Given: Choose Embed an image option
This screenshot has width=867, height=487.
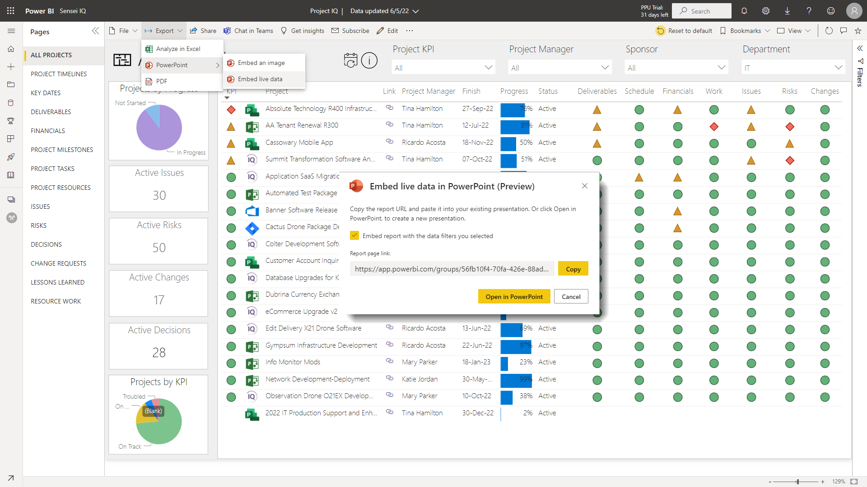Looking at the screenshot, I should (264, 63).
